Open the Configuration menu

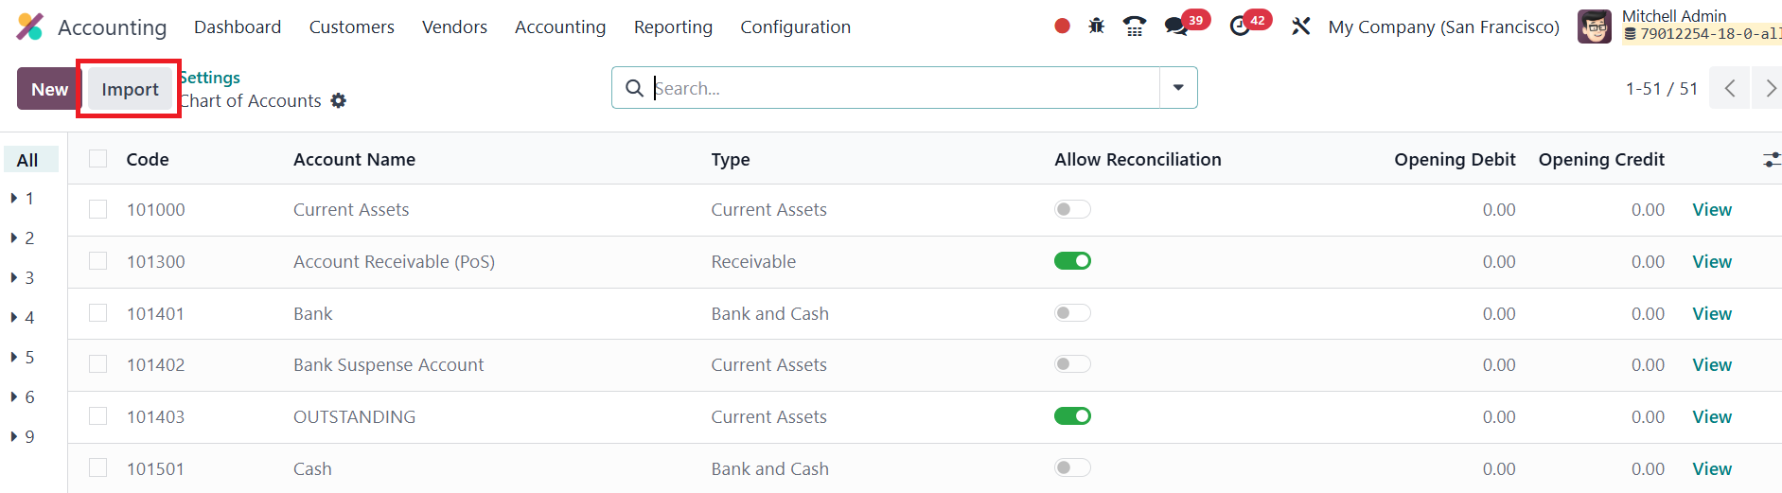pos(795,27)
